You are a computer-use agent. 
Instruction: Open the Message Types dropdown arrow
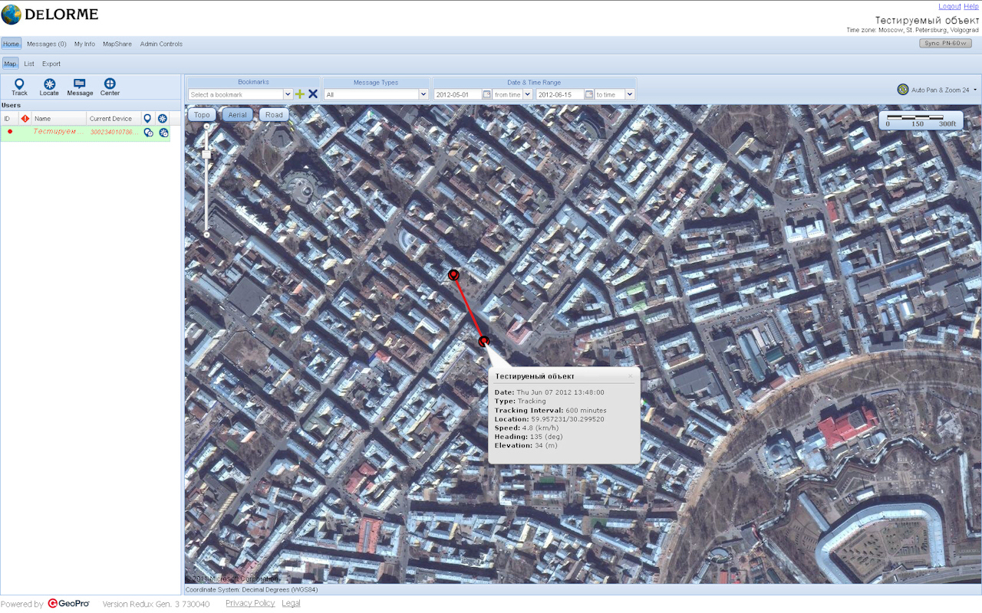click(x=423, y=94)
